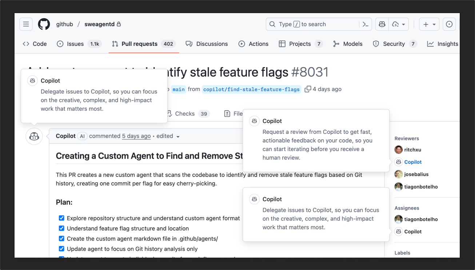Viewport: 475px width, 270px height.
Task: Click the Copilot icon under Assignees
Action: pyautogui.click(x=399, y=231)
